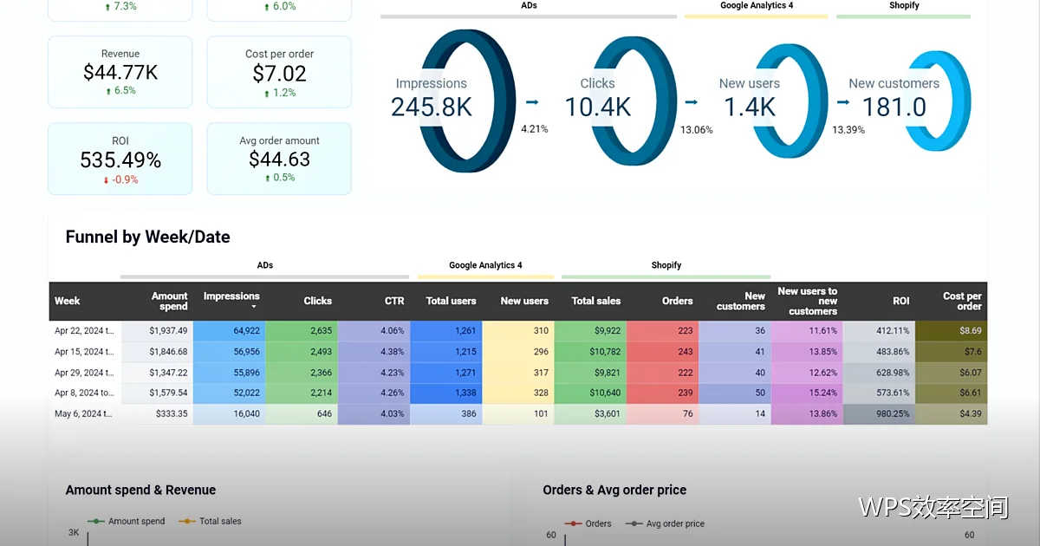Image resolution: width=1040 pixels, height=546 pixels.
Task: Click the Orders & Avg order price chart title
Action: click(614, 490)
